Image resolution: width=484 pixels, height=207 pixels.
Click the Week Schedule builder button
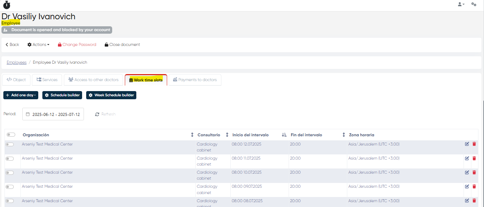click(111, 95)
